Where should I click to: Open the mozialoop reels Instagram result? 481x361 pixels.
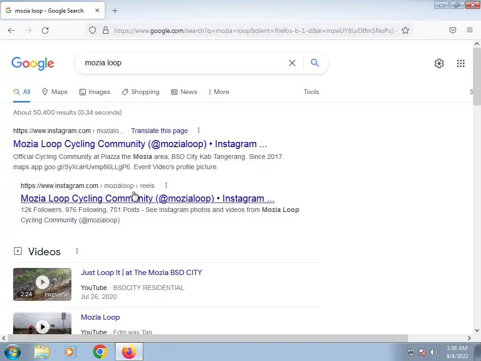pyautogui.click(x=147, y=198)
